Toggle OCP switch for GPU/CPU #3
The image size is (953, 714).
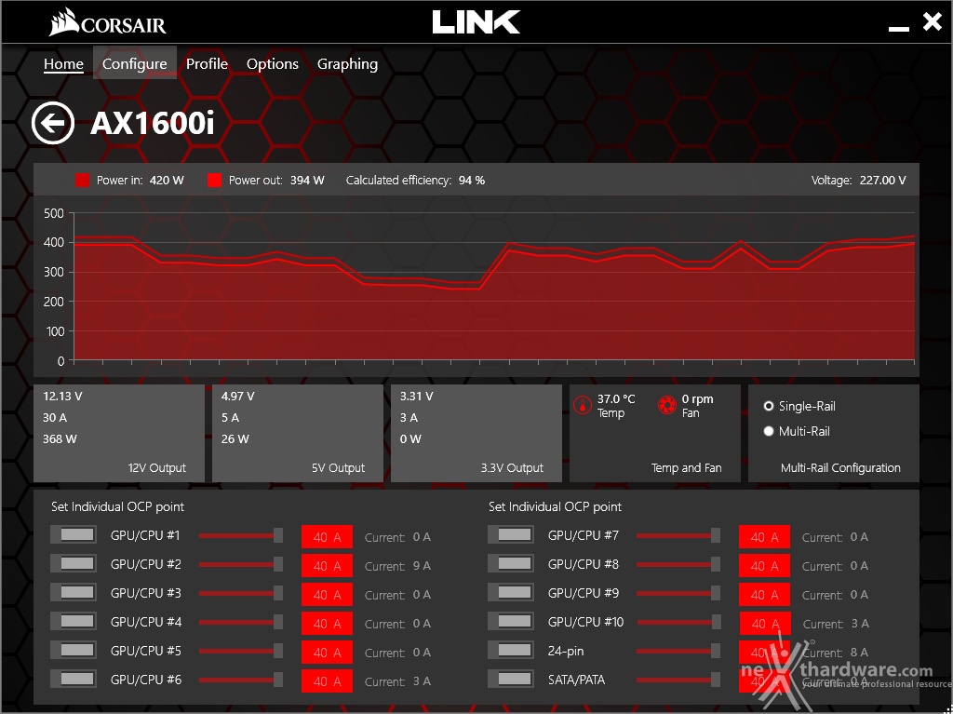[73, 592]
